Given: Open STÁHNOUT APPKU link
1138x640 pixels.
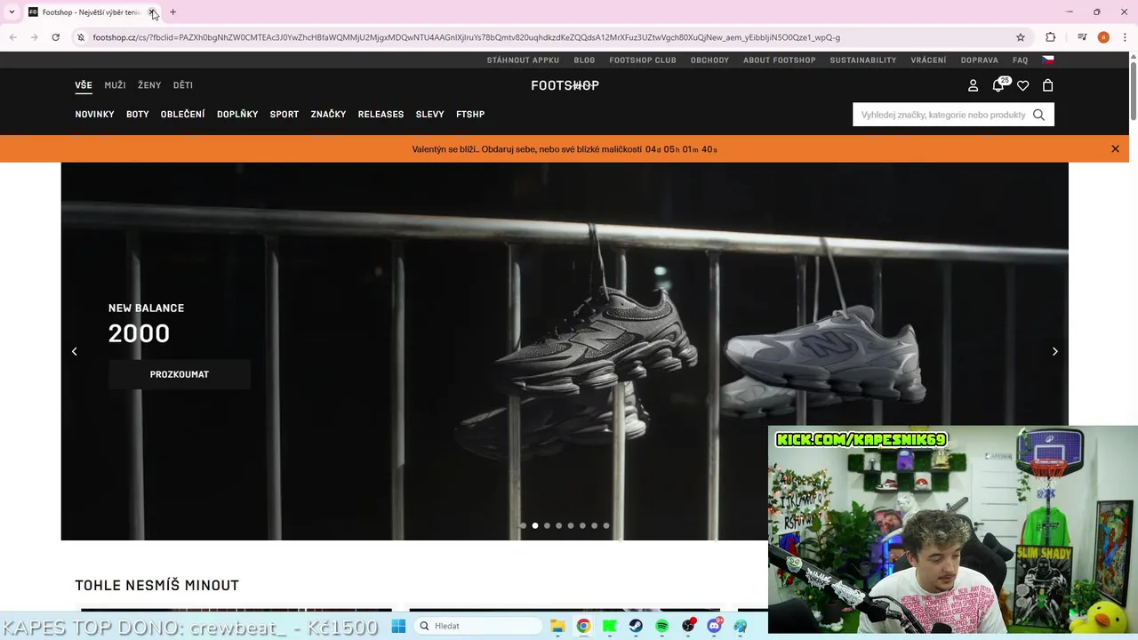Looking at the screenshot, I should click(523, 60).
